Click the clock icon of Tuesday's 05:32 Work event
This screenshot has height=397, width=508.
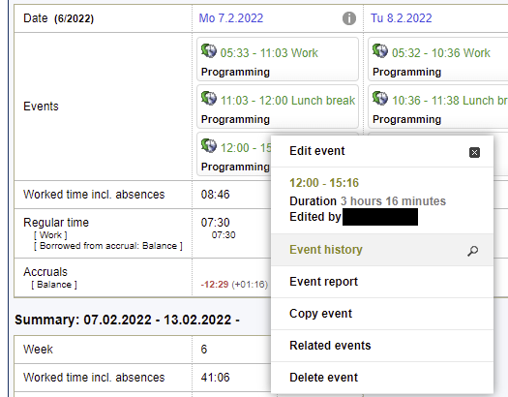click(380, 51)
